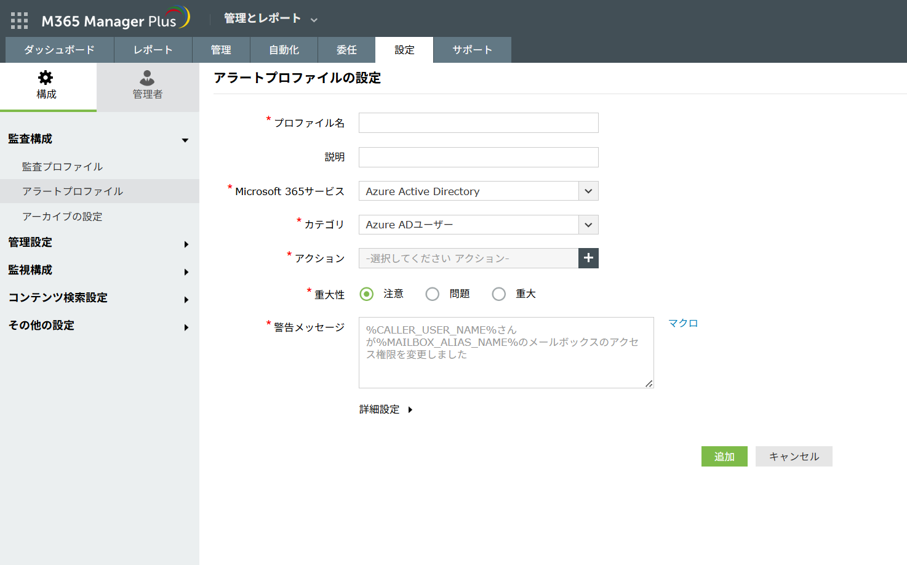
Task: Expand the 管理設定 section
Action: 186,244
